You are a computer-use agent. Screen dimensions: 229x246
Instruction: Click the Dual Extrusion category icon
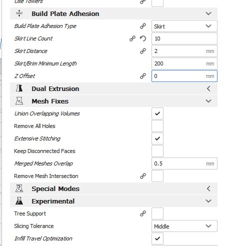(19, 88)
